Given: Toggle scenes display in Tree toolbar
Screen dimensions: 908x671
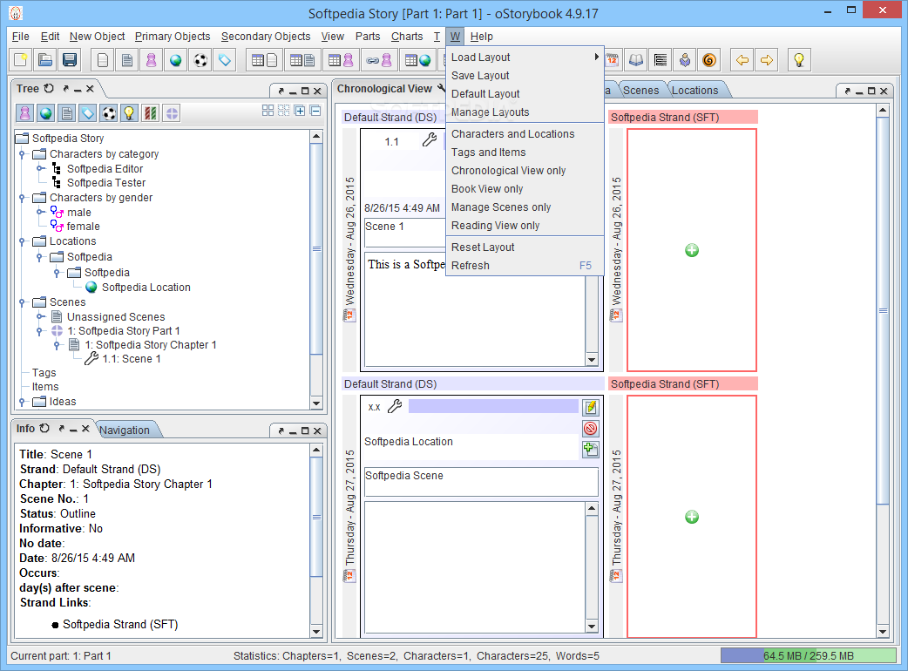Looking at the screenshot, I should coord(67,113).
